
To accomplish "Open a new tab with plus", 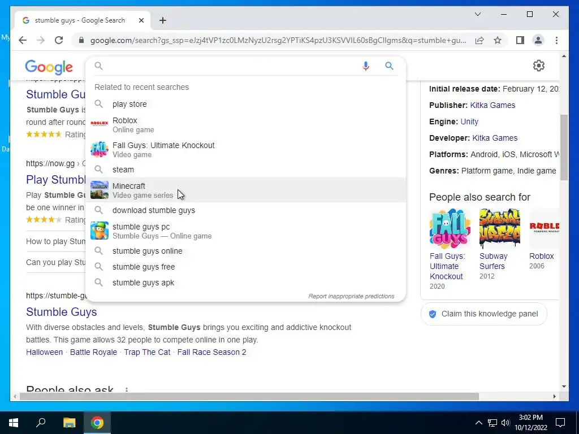I will (x=163, y=20).
